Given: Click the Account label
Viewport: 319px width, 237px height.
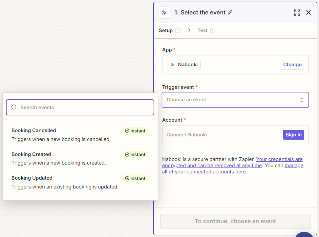Looking at the screenshot, I should coord(172,120).
